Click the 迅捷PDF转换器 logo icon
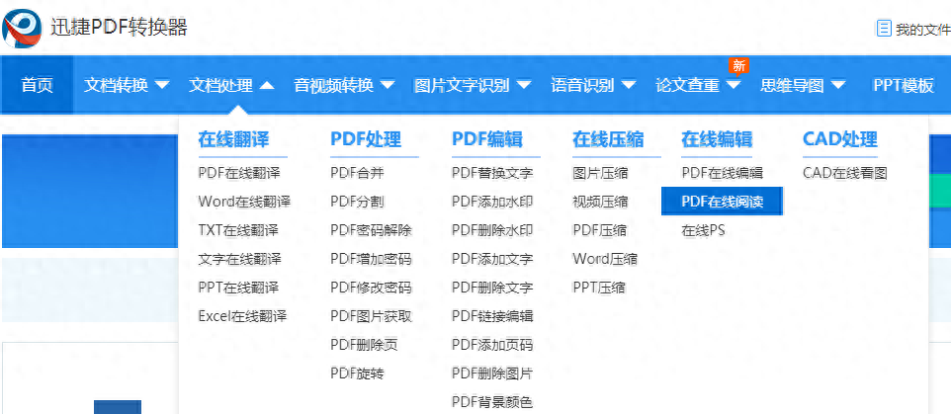The height and width of the screenshot is (414, 951). pyautogui.click(x=22, y=28)
